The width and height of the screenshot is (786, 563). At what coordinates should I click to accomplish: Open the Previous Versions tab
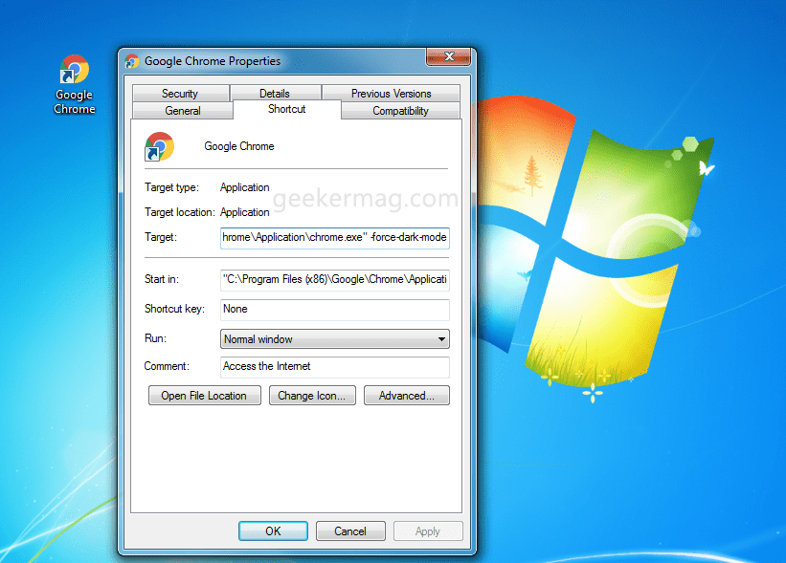[391, 94]
